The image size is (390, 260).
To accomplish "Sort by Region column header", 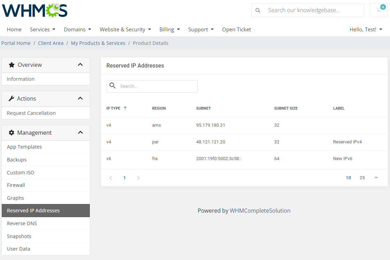I will pos(159,108).
